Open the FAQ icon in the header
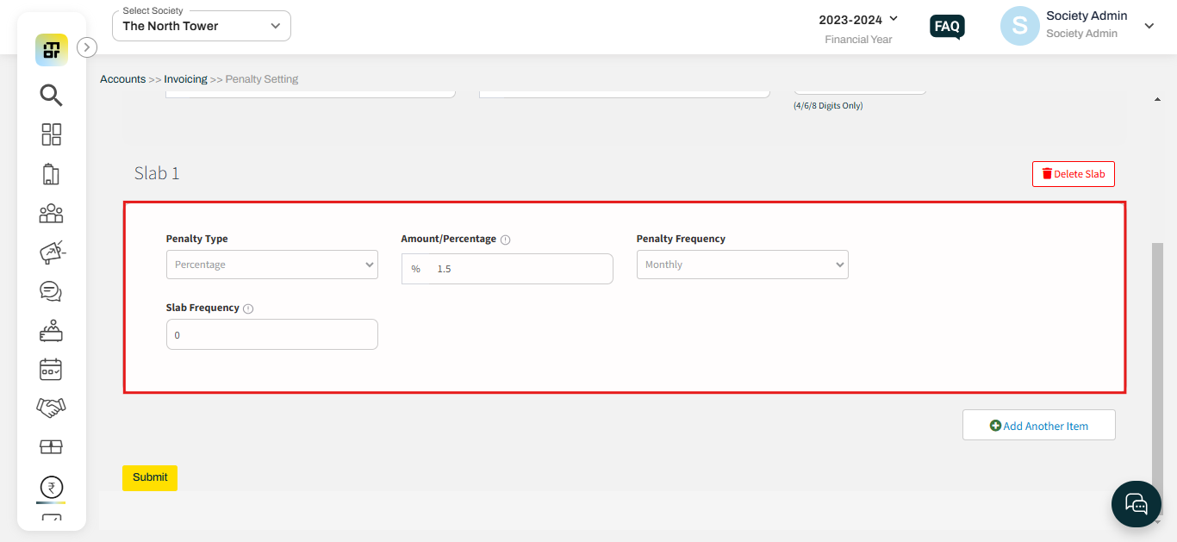 (946, 27)
